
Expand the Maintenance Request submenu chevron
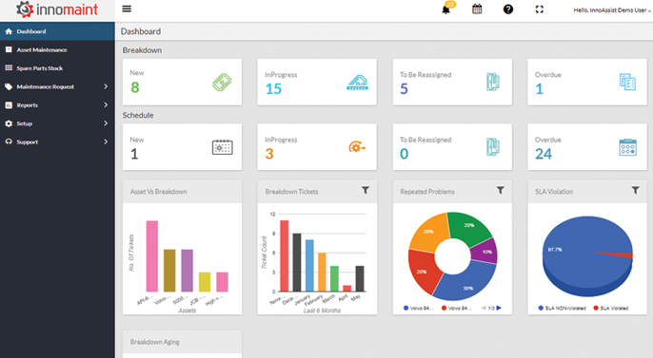[106, 86]
